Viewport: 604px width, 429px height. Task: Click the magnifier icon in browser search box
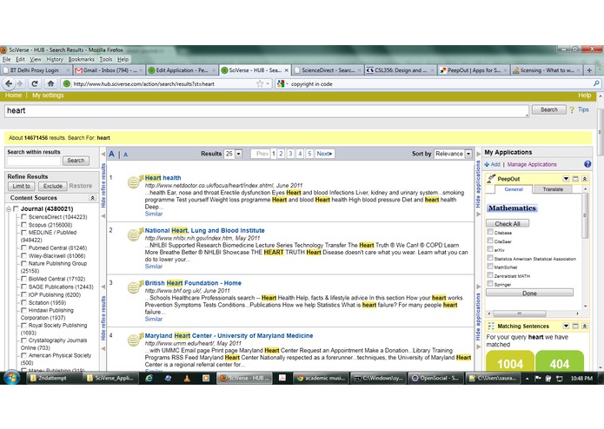[x=596, y=83]
